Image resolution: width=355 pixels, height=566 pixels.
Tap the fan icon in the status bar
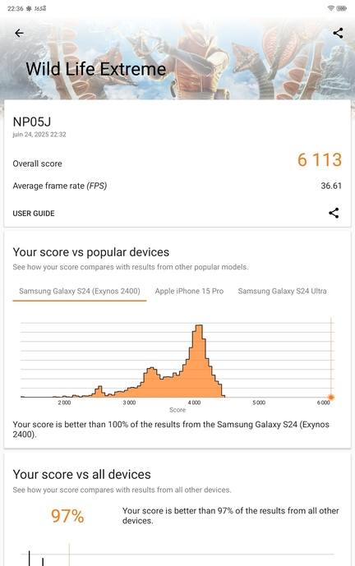tap(29, 8)
